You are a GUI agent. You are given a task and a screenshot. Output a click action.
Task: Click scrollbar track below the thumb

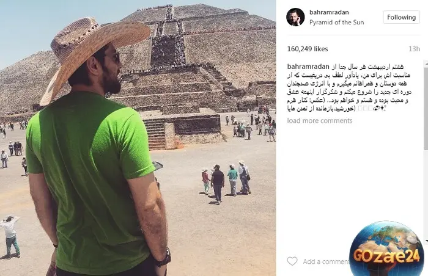[x=426, y=194]
